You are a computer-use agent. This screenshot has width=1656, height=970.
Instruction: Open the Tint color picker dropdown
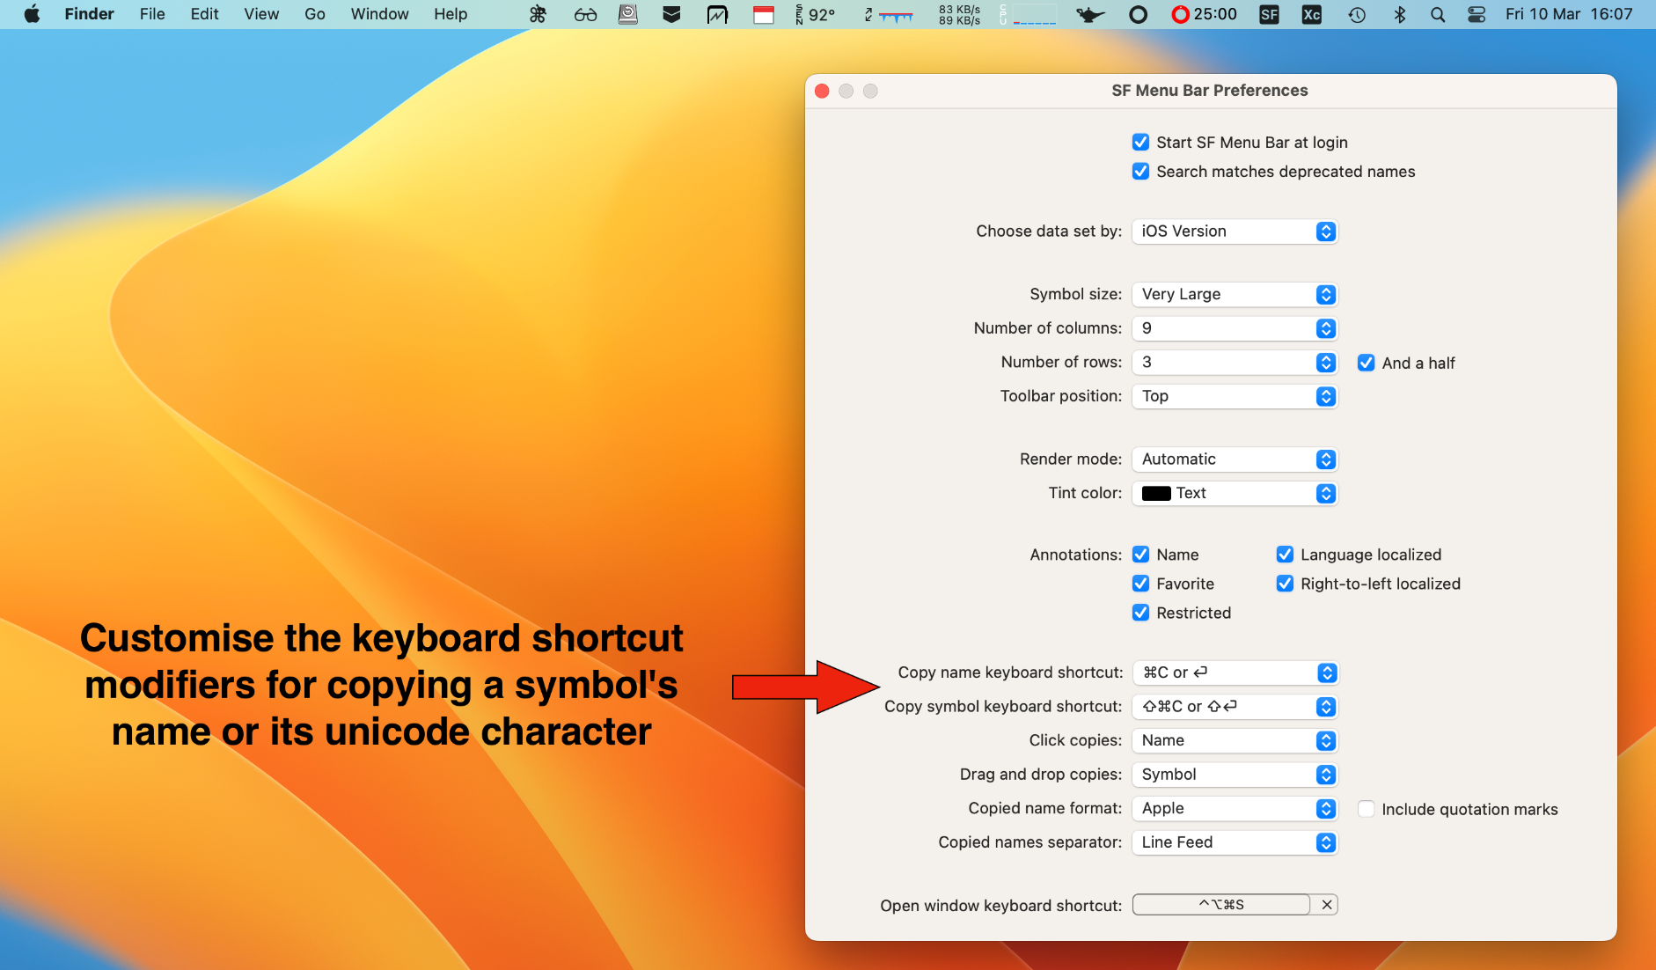coord(1235,494)
